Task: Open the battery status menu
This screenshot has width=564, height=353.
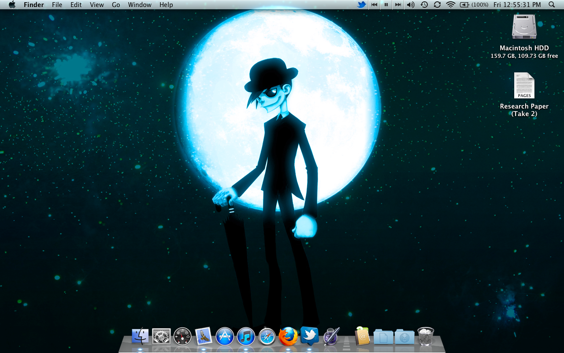Action: point(474,4)
